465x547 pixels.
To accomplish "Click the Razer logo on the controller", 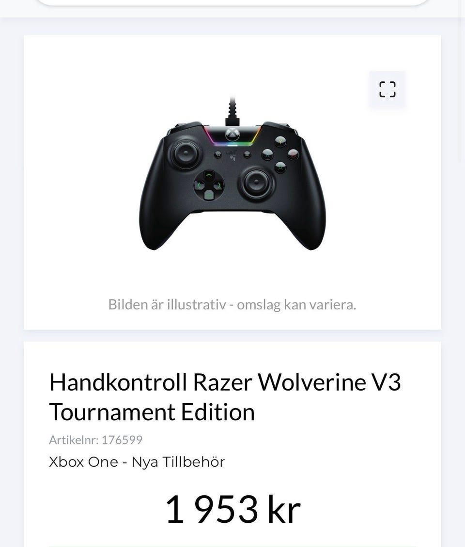I will click(232, 155).
